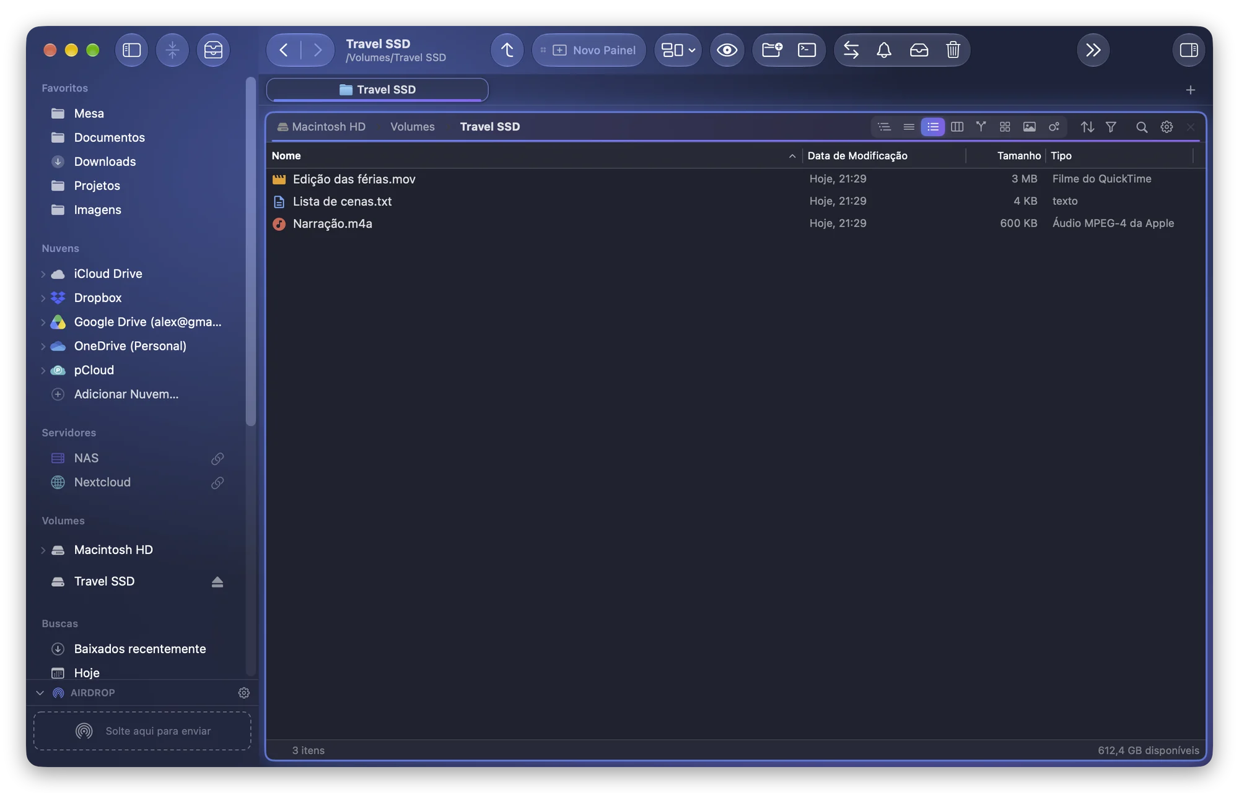Go to parent folder with up arrow
Image resolution: width=1239 pixels, height=793 pixels.
507,50
